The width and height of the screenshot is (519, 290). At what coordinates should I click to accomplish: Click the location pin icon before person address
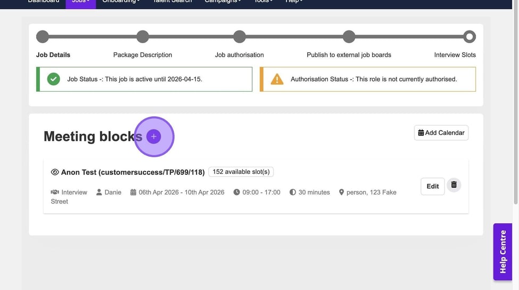[341, 192]
